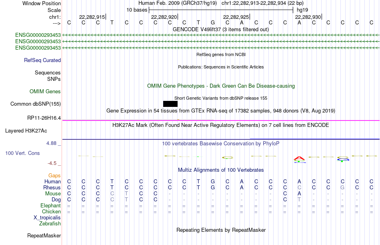Image resolution: width=380 pixels, height=245 pixels.
Task: Click the 100 Vert. Cons track label
Action: coord(22,153)
